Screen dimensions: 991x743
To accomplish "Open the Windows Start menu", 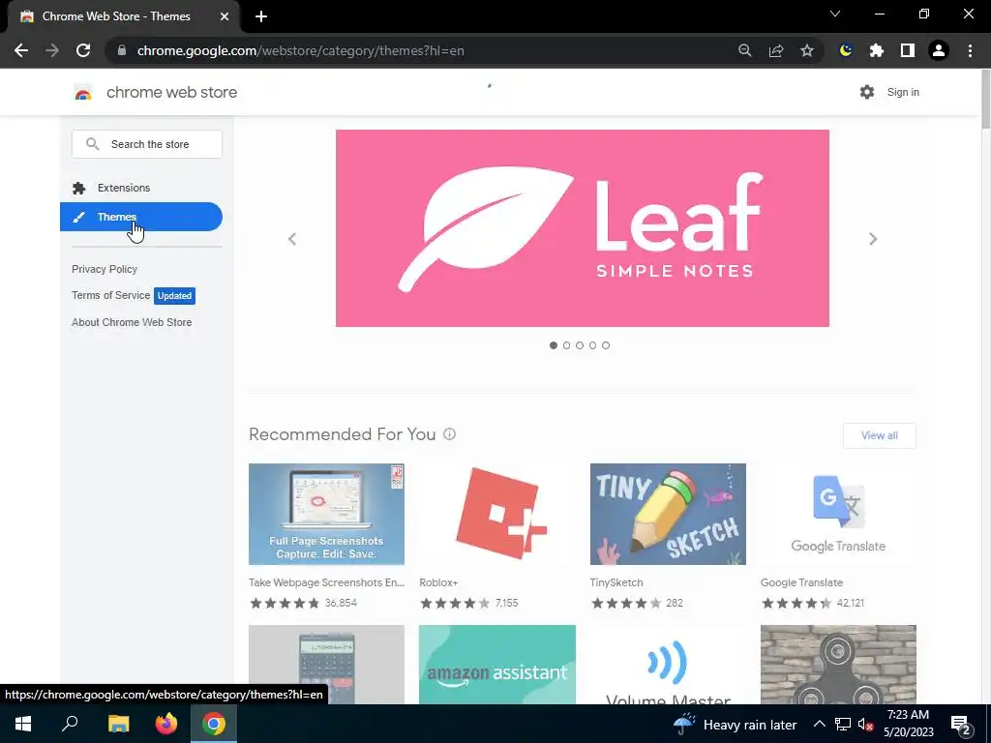I will [x=23, y=724].
